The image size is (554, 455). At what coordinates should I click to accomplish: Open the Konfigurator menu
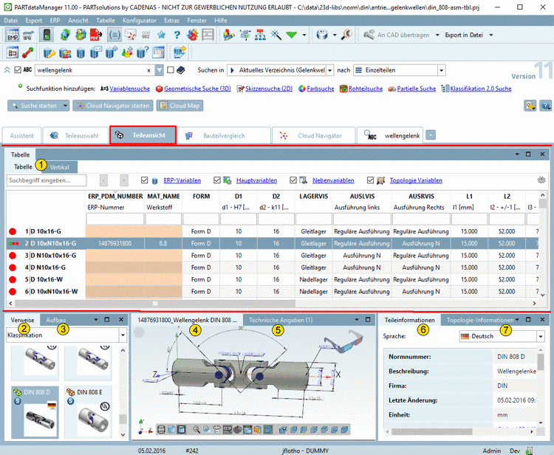(139, 21)
